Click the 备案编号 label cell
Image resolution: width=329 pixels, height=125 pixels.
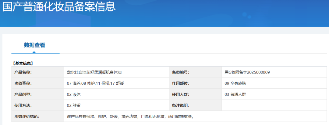coord(195,72)
